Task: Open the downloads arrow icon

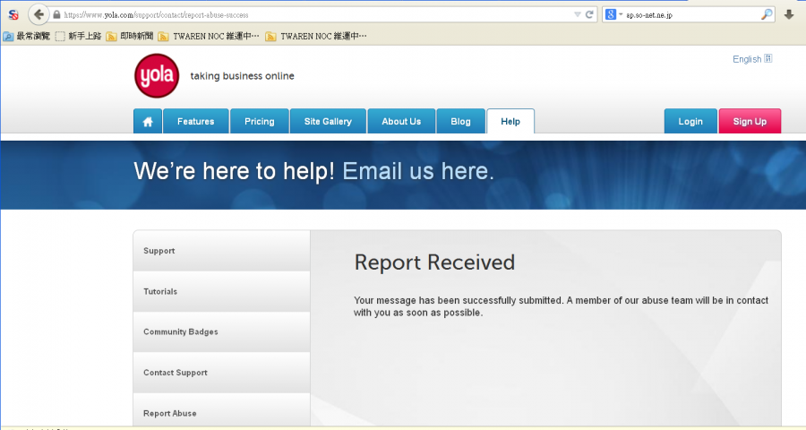Action: point(788,15)
